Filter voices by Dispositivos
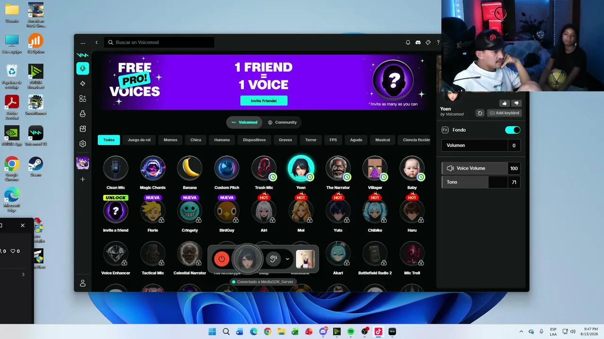Viewport: 604px width, 339px height. 254,140
